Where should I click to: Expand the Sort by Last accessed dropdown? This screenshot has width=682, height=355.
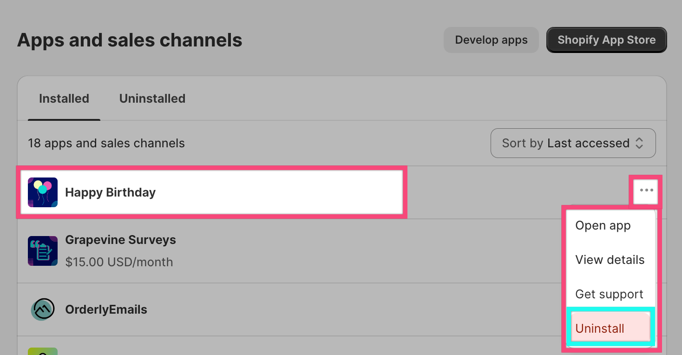click(573, 143)
